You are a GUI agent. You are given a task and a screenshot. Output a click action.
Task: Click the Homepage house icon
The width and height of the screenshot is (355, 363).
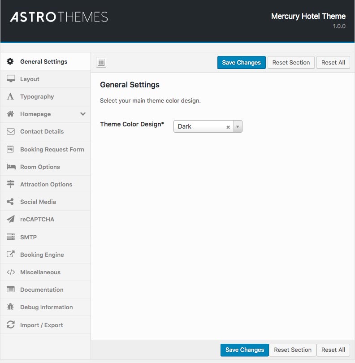coord(10,114)
